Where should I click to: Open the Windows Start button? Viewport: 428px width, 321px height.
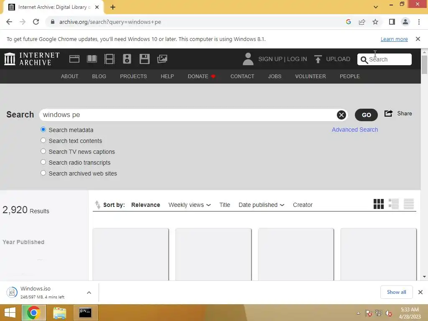coord(10,313)
